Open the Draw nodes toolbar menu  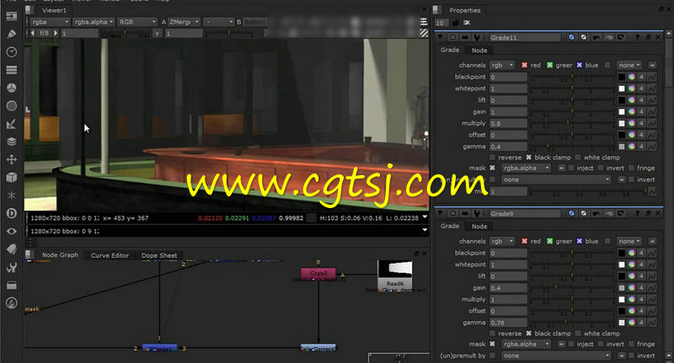click(12, 34)
